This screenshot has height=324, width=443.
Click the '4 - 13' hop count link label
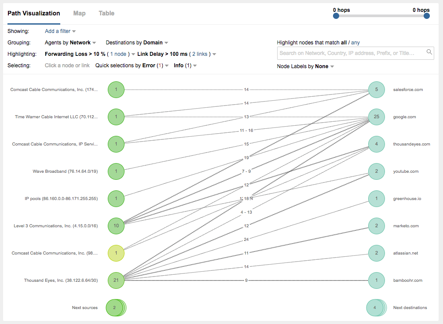(x=246, y=212)
